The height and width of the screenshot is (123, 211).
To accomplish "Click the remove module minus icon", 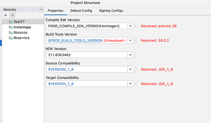I will point(12,15).
